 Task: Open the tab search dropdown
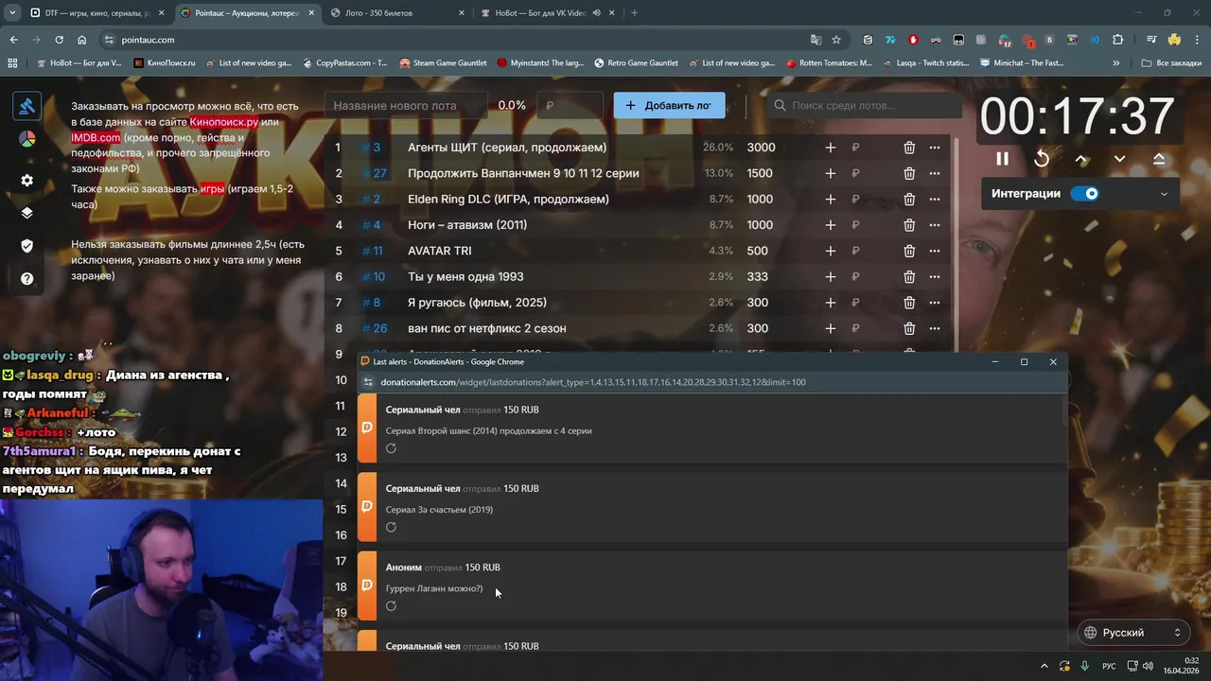coord(11,13)
